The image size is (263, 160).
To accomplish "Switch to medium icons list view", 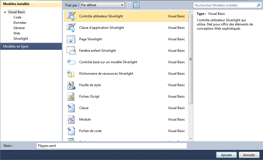I will tap(136, 5).
